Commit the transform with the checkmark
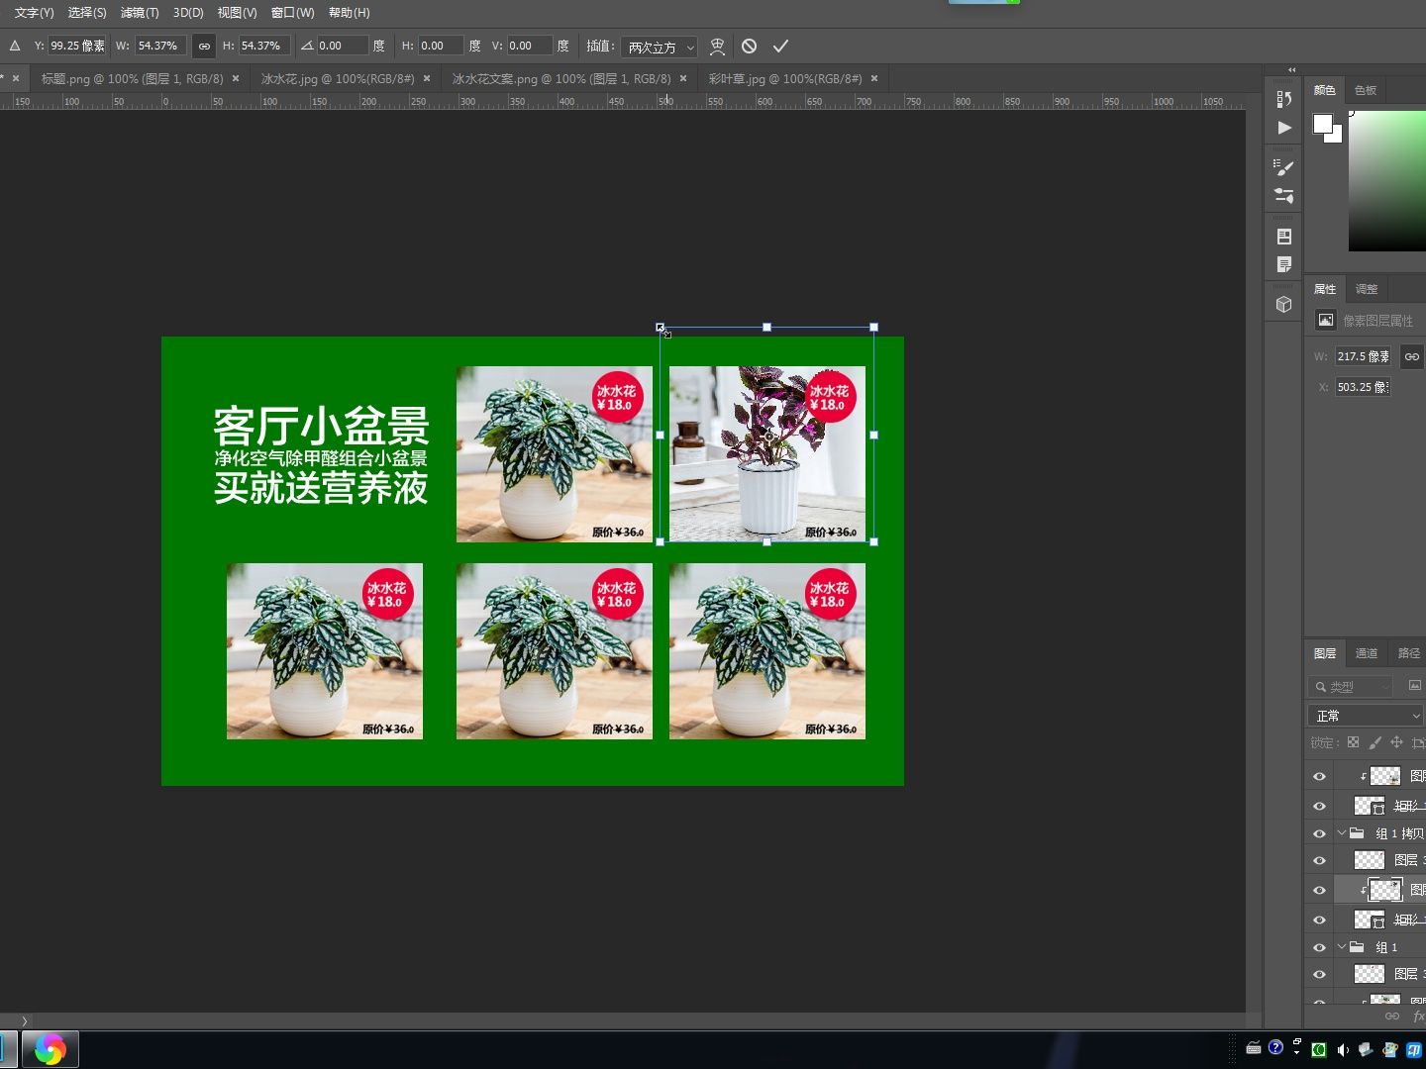The image size is (1426, 1069). coord(781,46)
